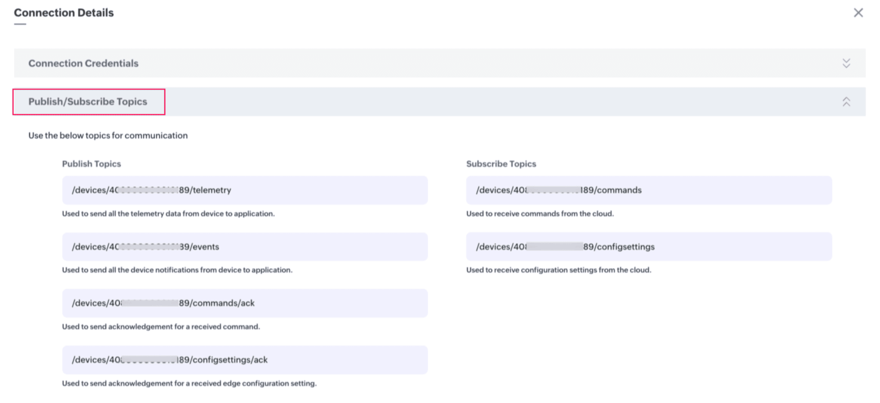Select the events publish topic field
This screenshot has width=880, height=403.
point(244,247)
